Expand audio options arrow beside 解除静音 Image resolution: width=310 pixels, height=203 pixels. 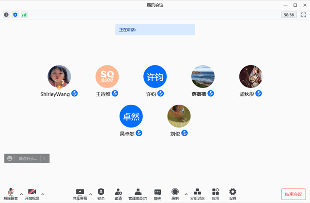[21, 194]
